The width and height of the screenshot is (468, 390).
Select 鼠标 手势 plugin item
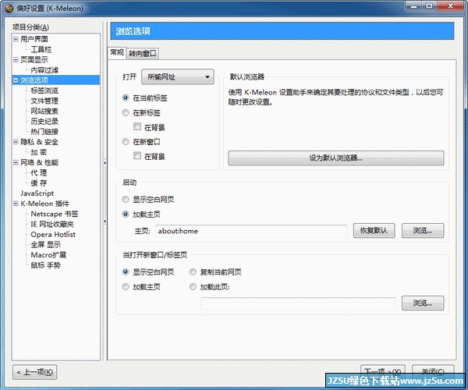pos(46,265)
